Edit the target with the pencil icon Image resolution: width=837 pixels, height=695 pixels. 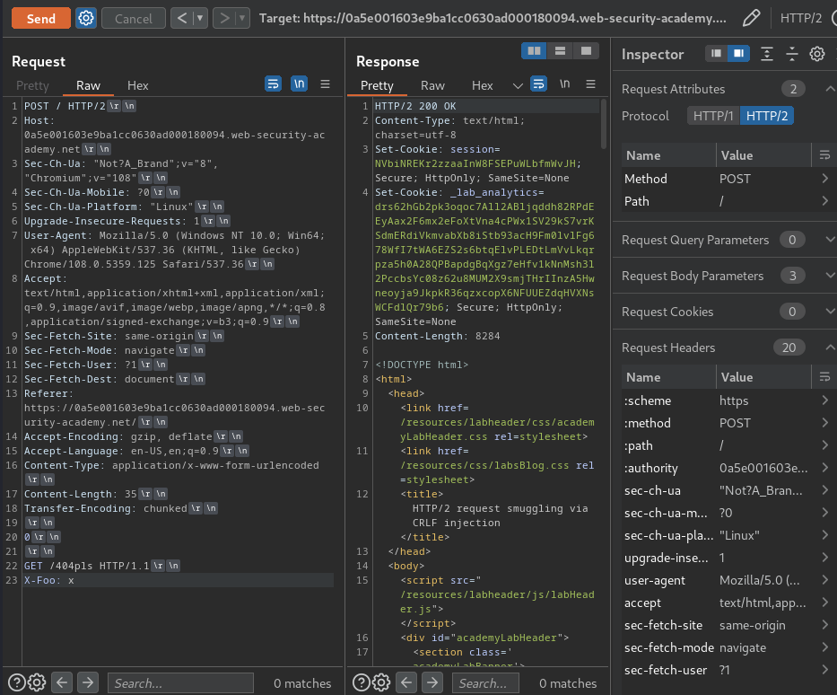pyautogui.click(x=751, y=18)
